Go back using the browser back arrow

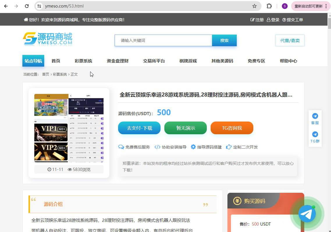(6, 6)
